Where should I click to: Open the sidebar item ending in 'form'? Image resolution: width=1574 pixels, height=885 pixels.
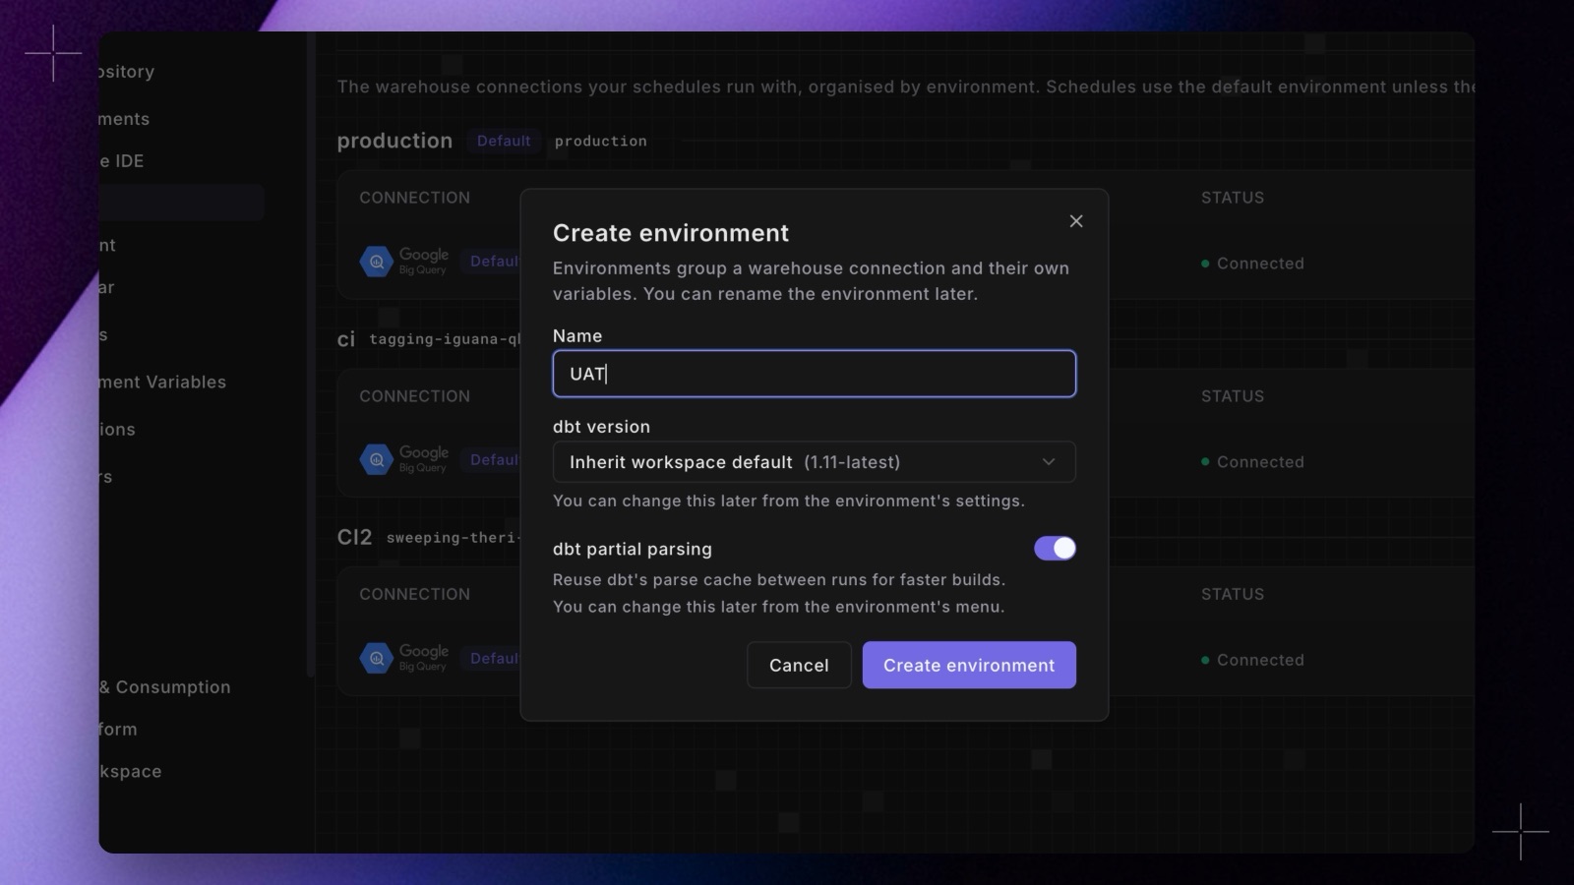(118, 730)
